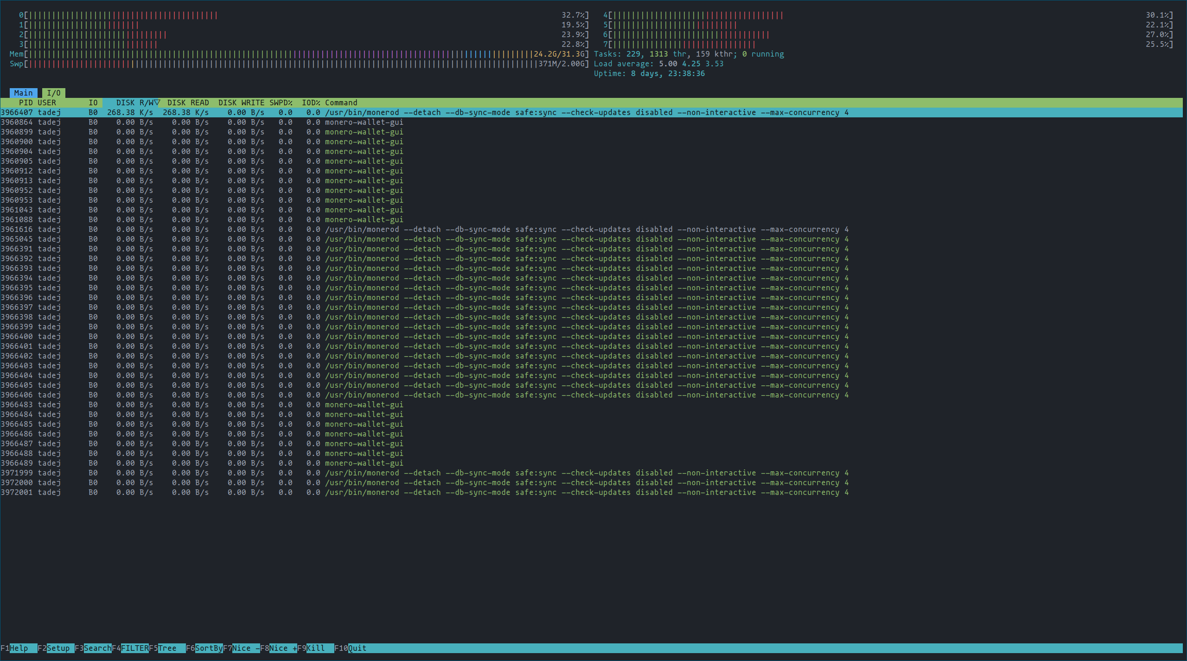Sort by the DISK WRITE column

pos(241,103)
